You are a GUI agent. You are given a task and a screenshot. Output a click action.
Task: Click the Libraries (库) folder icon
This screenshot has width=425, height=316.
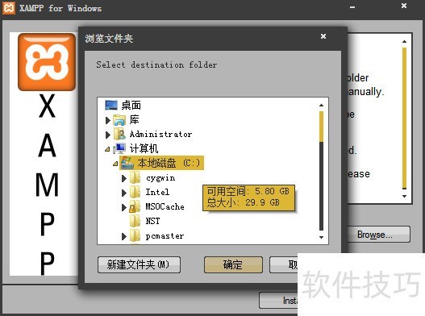[x=119, y=120]
